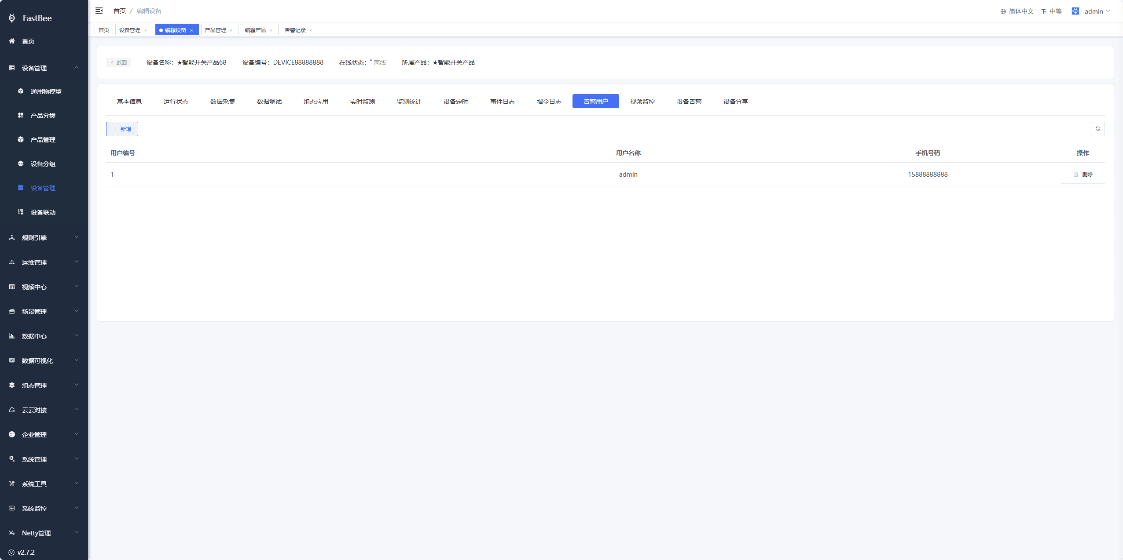This screenshot has width=1123, height=560.
Task: Click the 新增 add button
Action: click(122, 129)
